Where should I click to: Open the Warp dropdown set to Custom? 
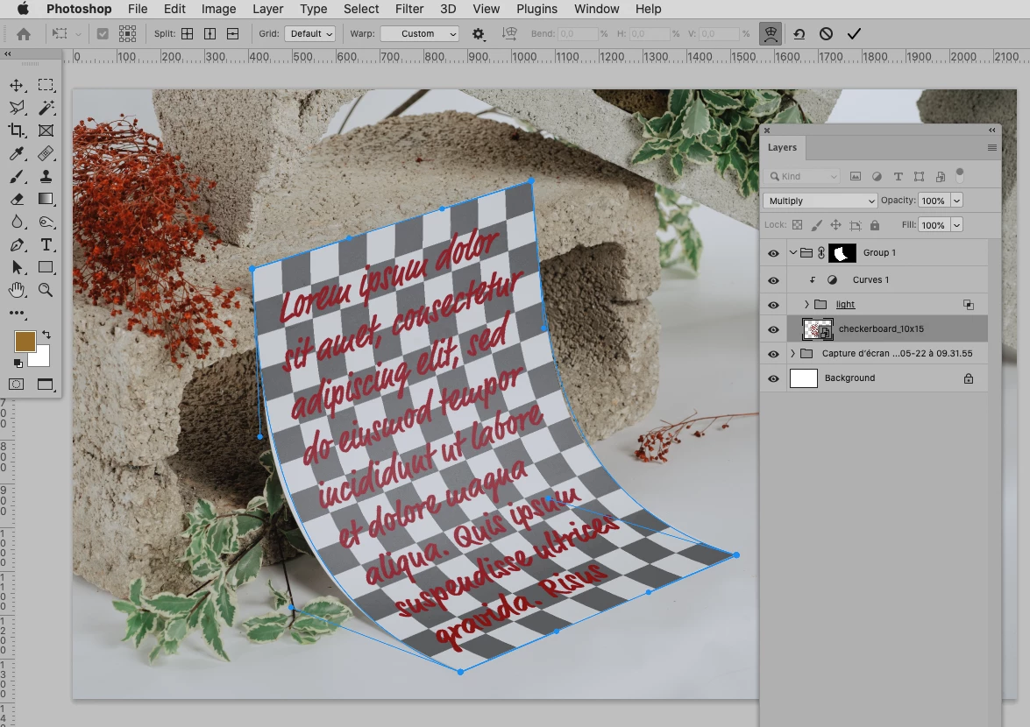pos(421,33)
